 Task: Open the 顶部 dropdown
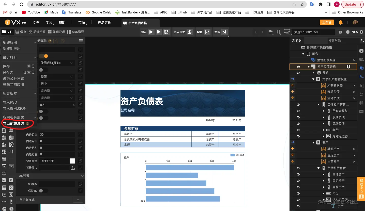[56, 76]
